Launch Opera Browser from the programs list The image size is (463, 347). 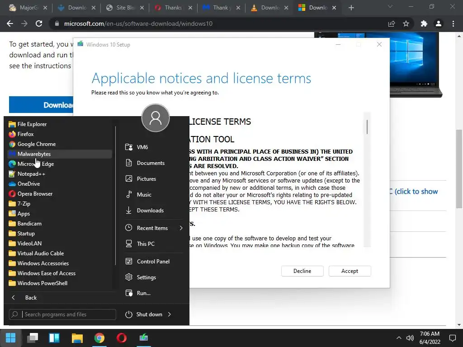[59, 193]
